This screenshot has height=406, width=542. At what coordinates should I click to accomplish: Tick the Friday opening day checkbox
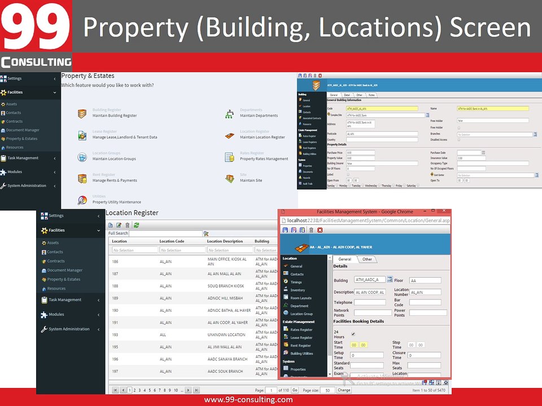click(x=405, y=186)
